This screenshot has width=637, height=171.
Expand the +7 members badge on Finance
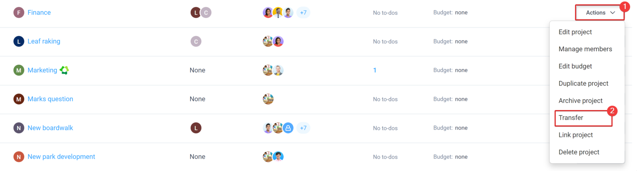tap(303, 13)
